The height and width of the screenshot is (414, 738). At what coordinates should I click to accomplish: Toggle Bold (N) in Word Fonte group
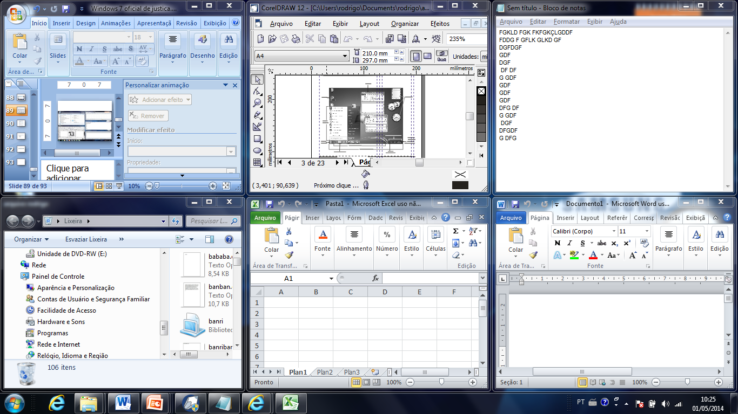coord(558,243)
